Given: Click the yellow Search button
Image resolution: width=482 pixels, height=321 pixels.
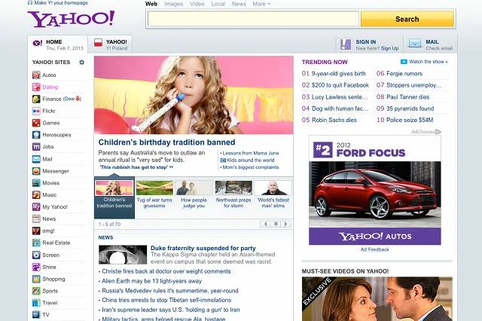Looking at the screenshot, I should (407, 19).
